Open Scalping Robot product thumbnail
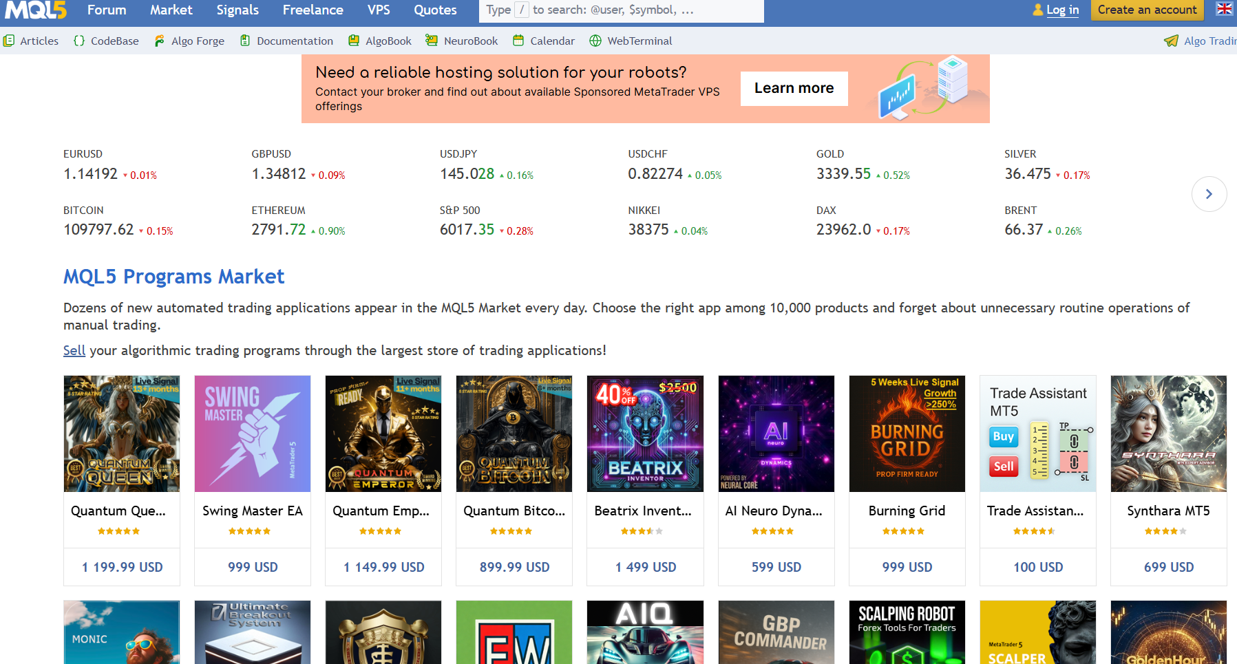The image size is (1237, 664). click(x=907, y=632)
